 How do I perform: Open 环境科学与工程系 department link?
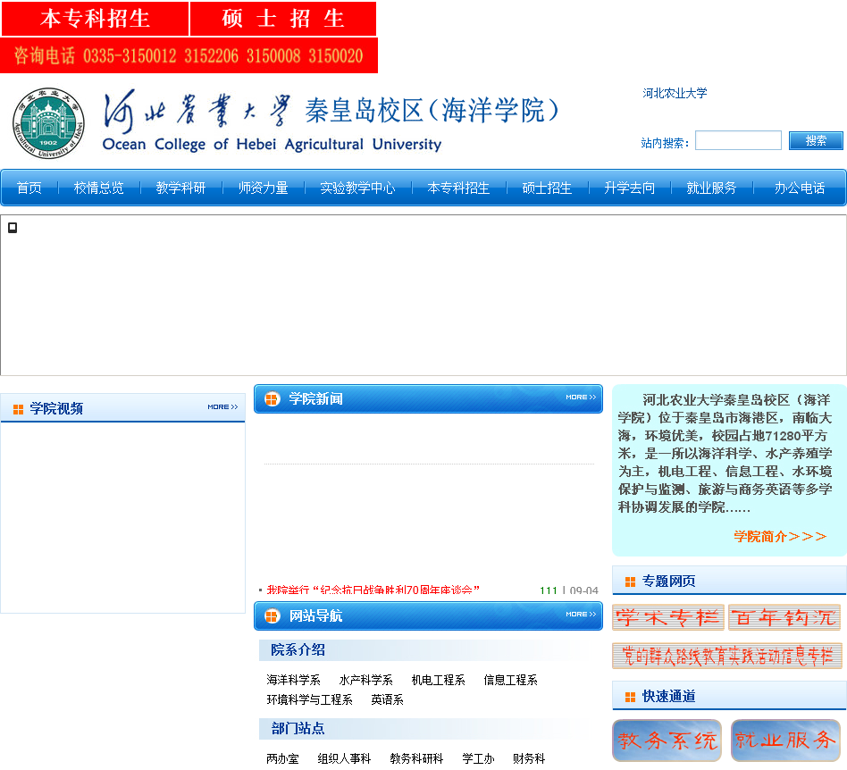tap(309, 699)
